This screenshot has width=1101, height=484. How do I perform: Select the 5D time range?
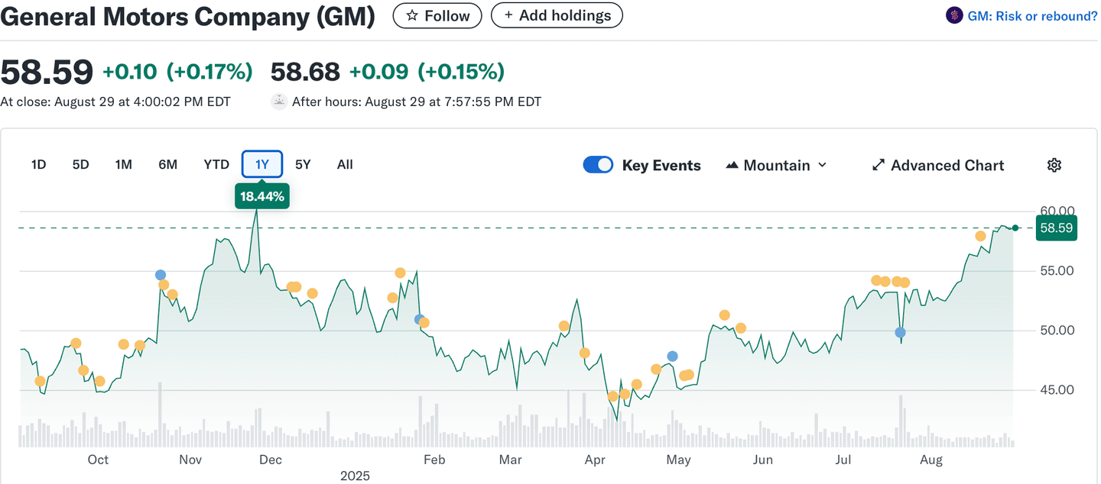(80, 164)
